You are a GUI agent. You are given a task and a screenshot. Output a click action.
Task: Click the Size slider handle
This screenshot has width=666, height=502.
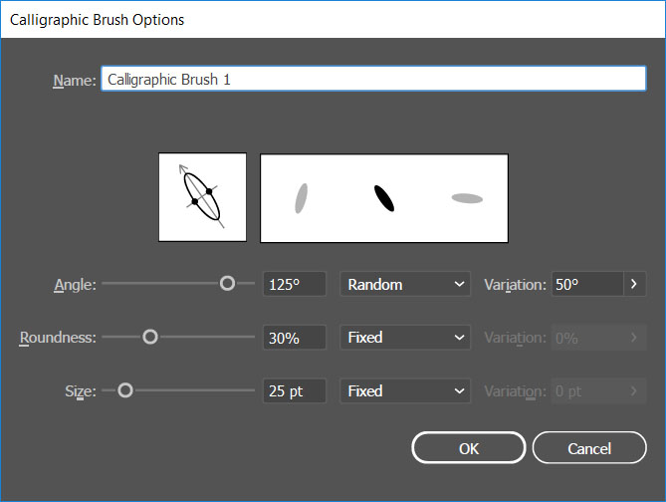point(125,391)
